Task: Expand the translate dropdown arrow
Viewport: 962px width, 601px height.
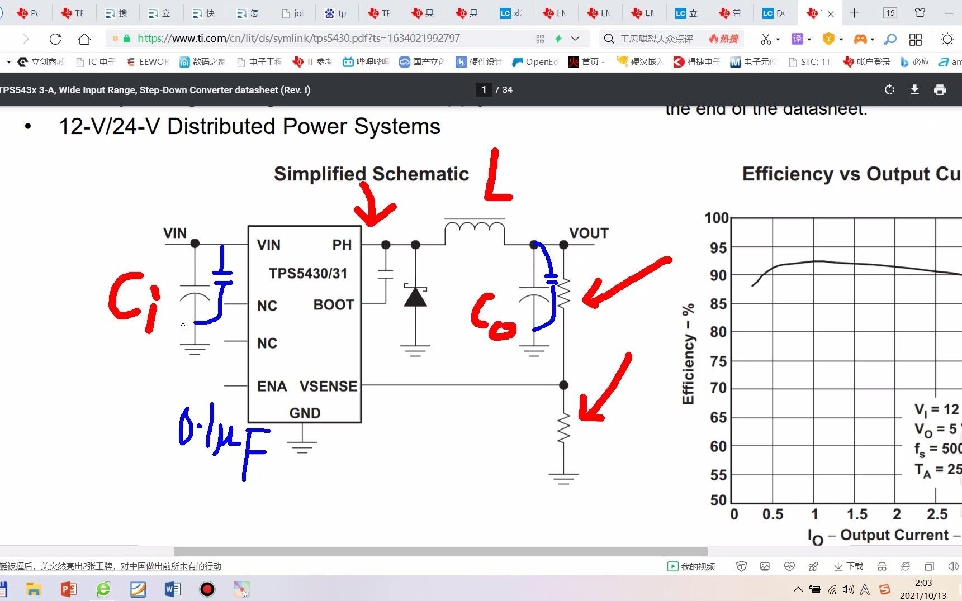Action: [x=809, y=40]
